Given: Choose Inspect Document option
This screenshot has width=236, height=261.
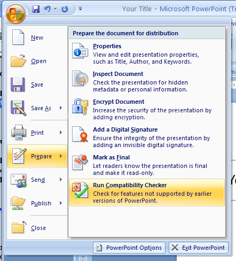Looking at the screenshot, I should 147,81.
